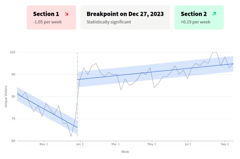Click the green upward arrow in Section 2
The width and height of the screenshot is (240, 159).
pyautogui.click(x=214, y=14)
